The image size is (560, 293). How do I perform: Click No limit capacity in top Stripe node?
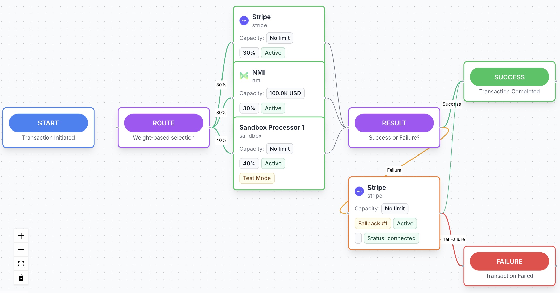(279, 38)
